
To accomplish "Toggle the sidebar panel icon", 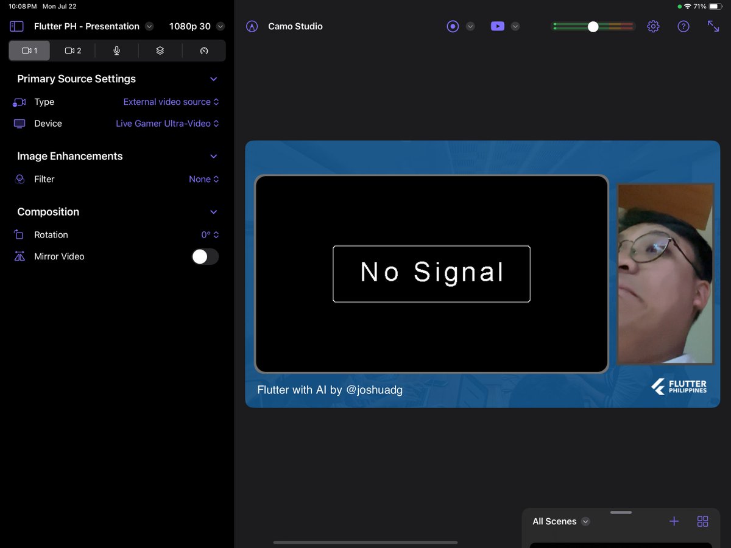I will click(x=16, y=26).
